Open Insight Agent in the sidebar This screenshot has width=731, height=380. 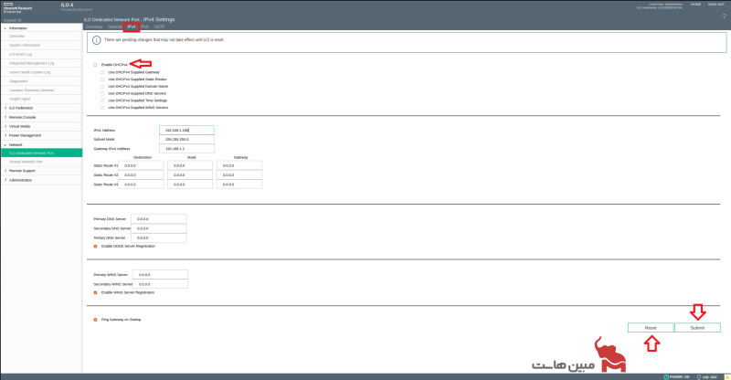pos(19,99)
